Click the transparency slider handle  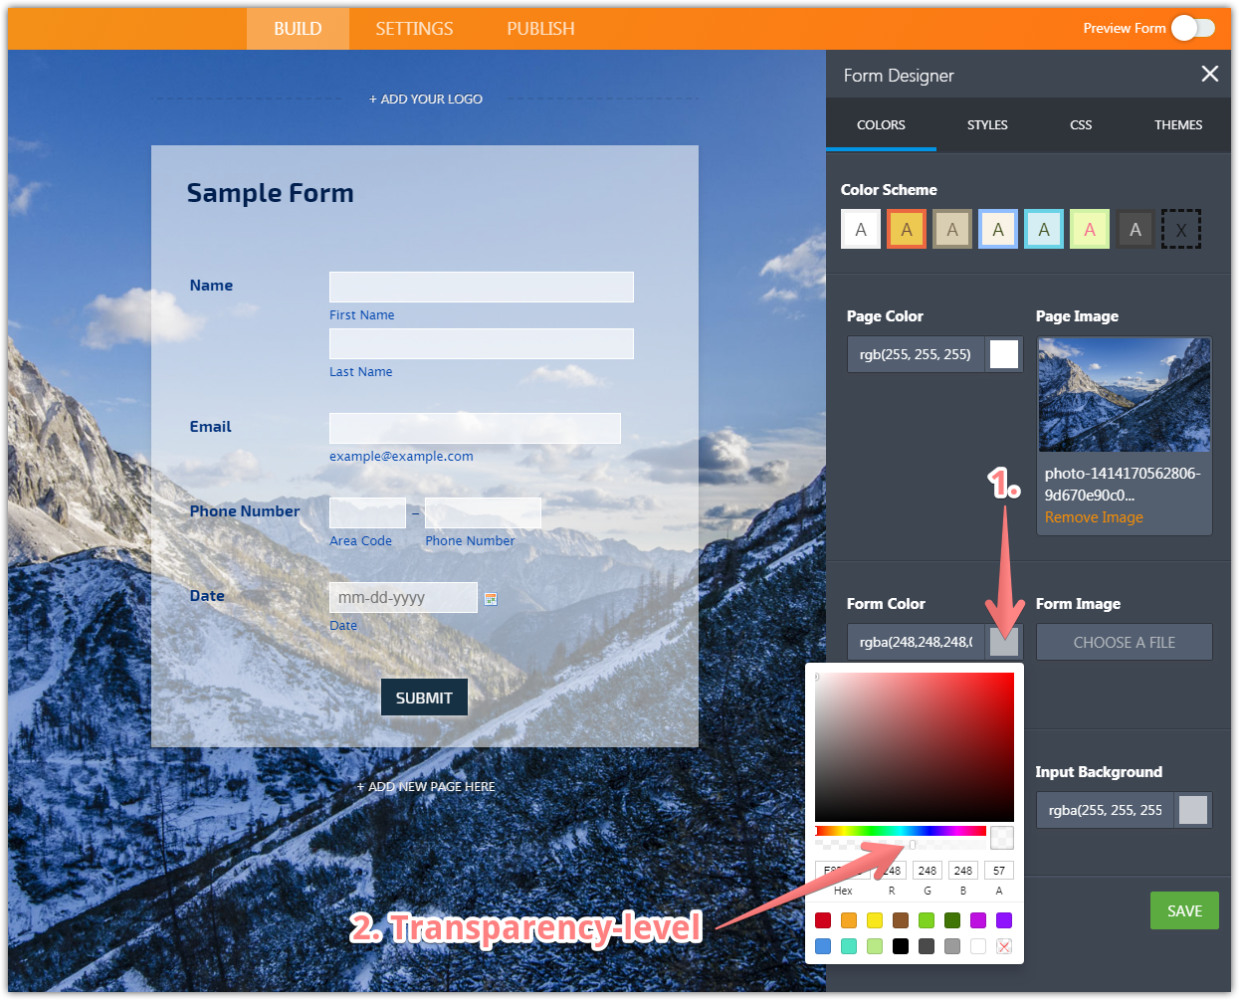[x=913, y=845]
